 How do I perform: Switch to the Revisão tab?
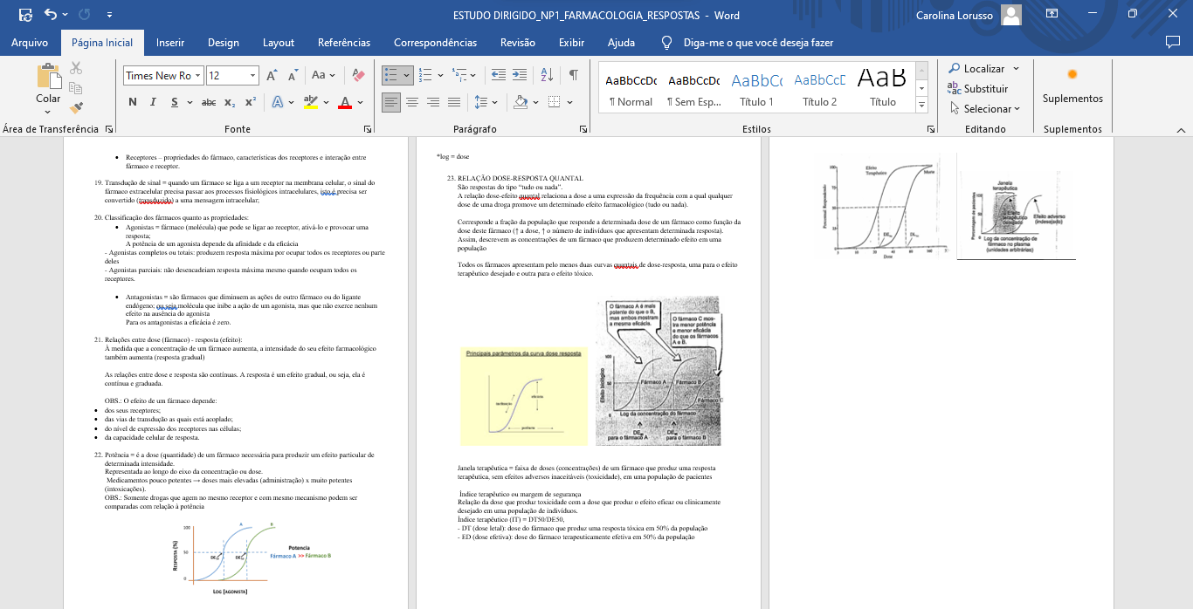pos(518,43)
